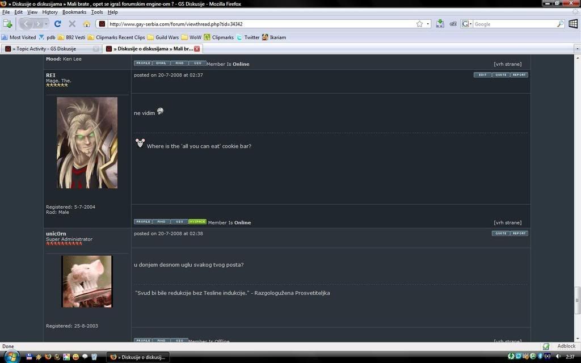
Task: Click the smiley emoticon after 'ne vidim'
Action: pyautogui.click(x=160, y=111)
